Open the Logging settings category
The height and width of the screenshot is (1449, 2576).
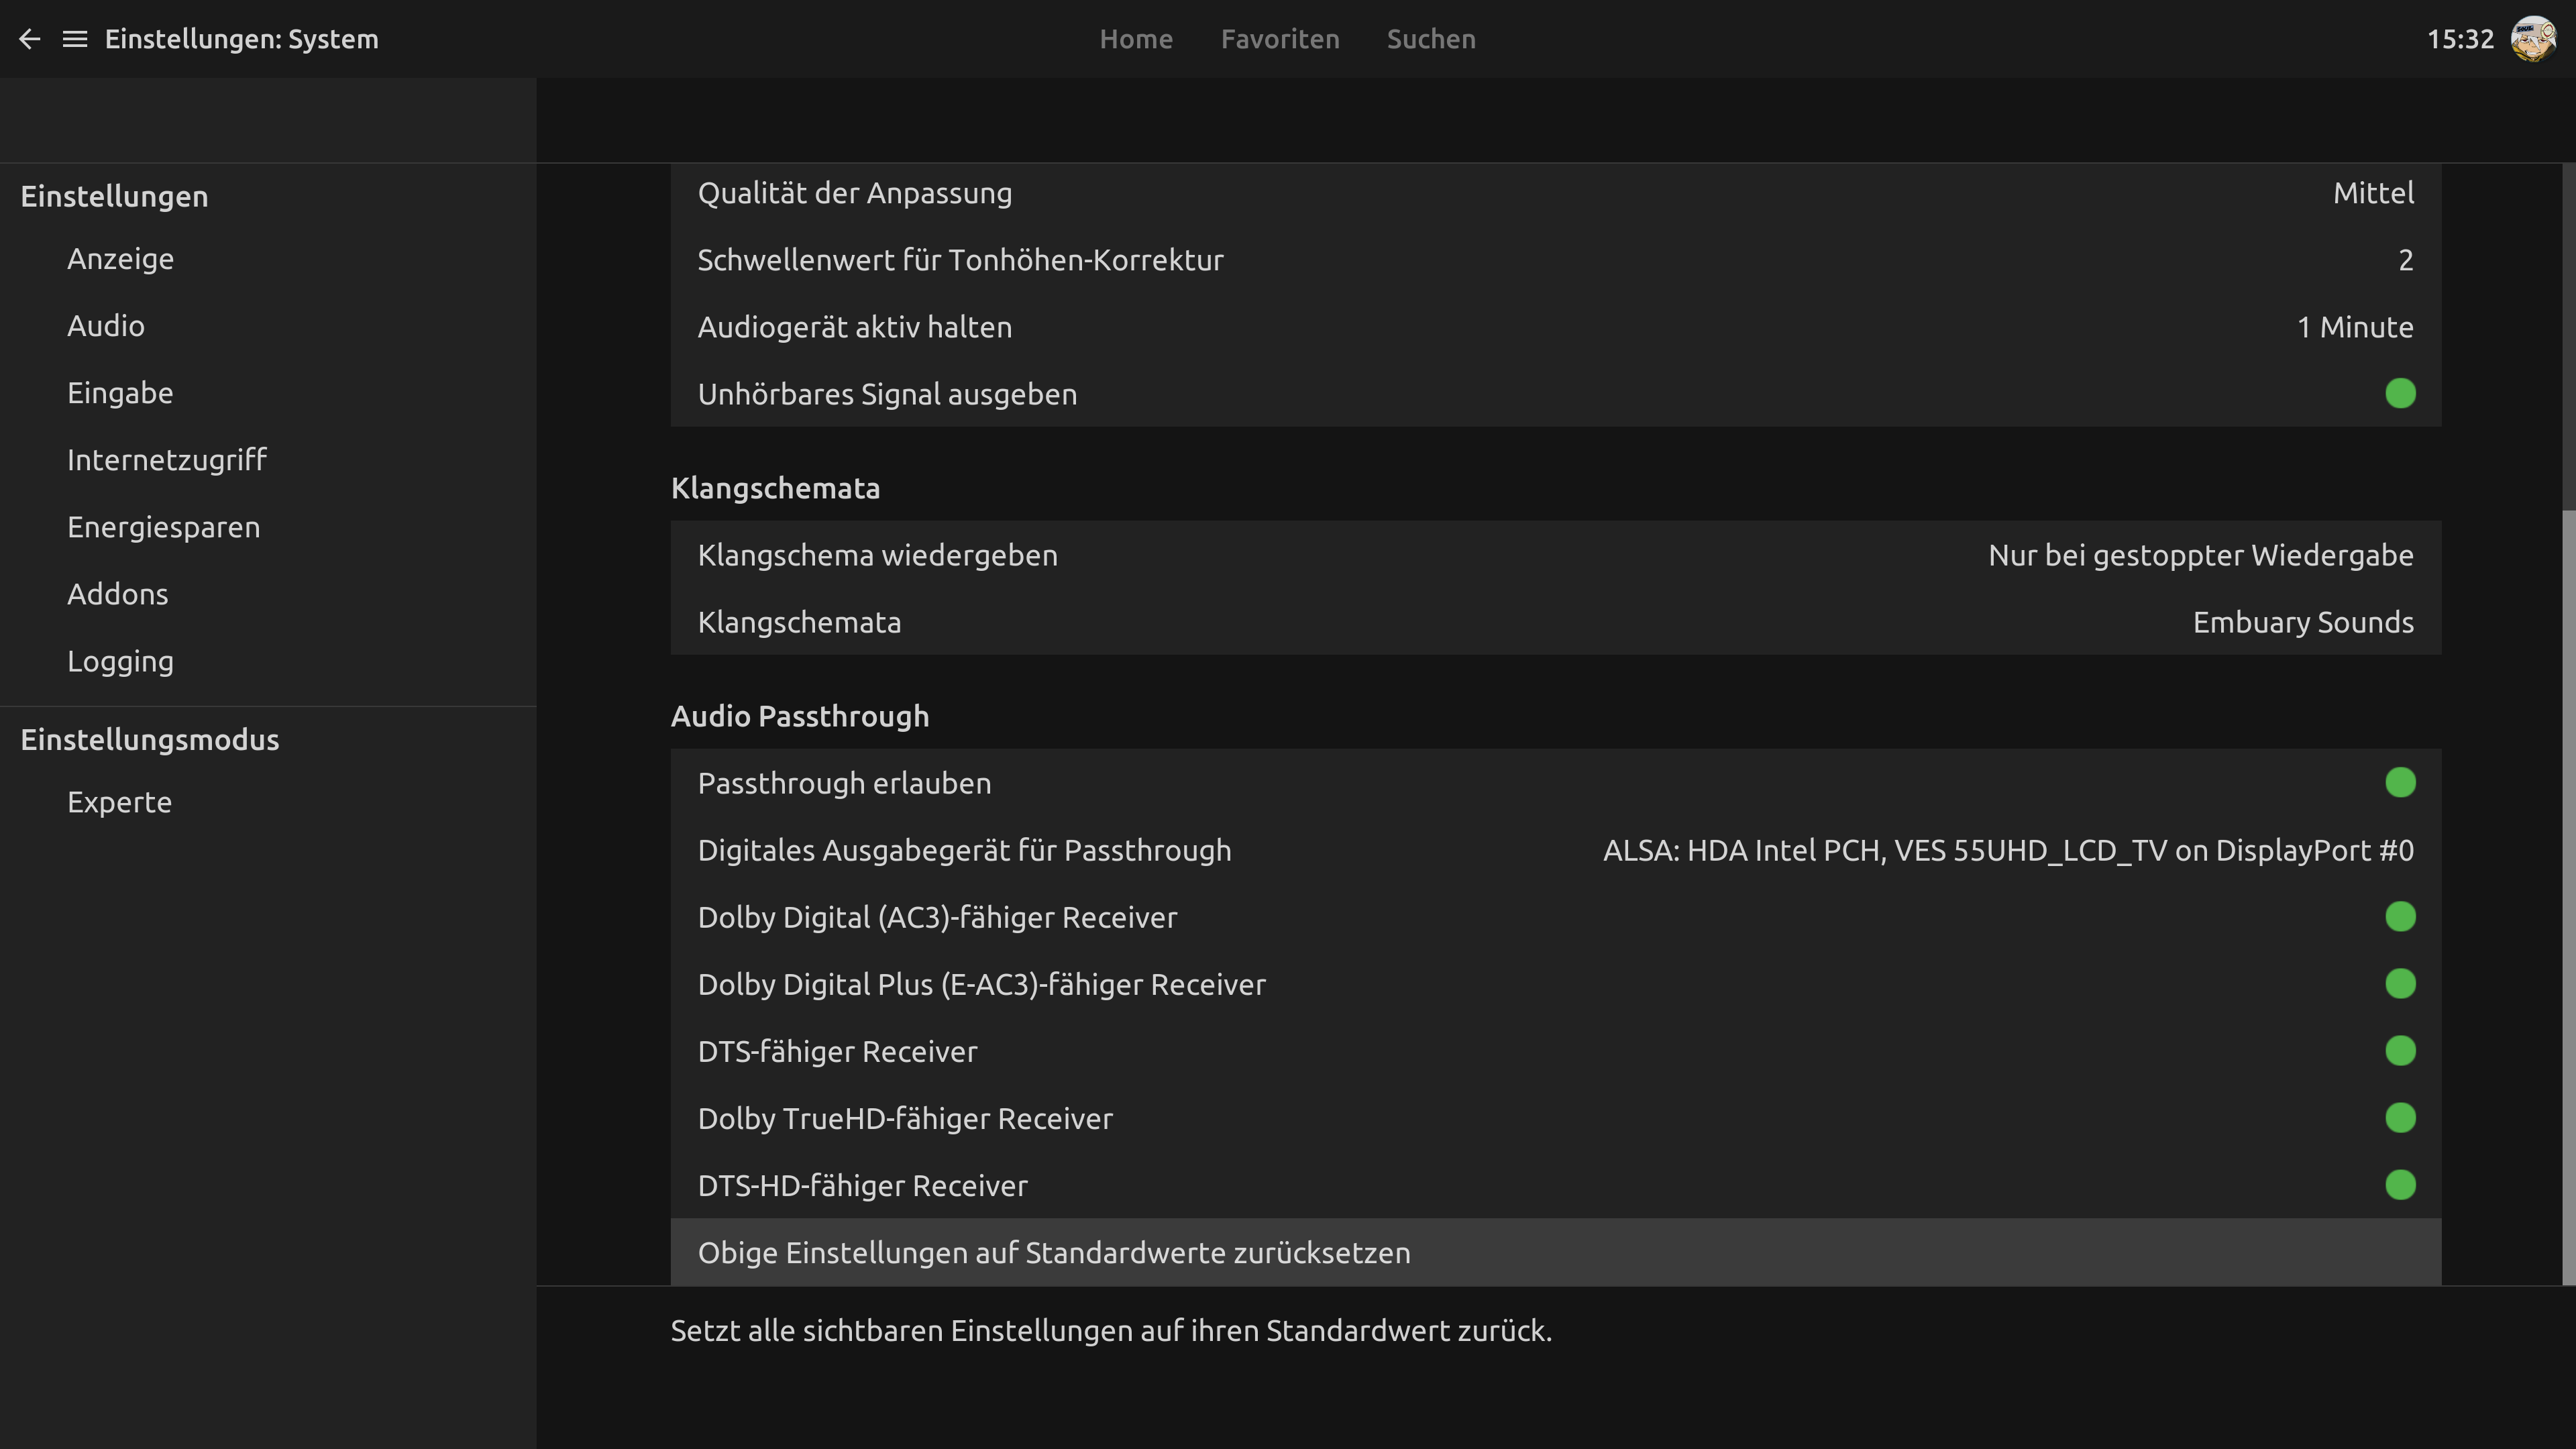[x=268, y=661]
